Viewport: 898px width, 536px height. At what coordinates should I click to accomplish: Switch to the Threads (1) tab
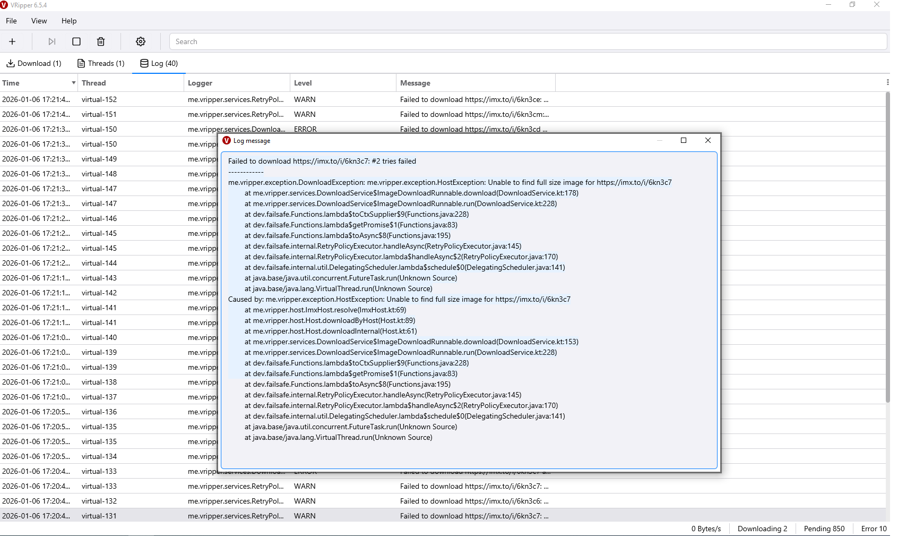(x=101, y=63)
